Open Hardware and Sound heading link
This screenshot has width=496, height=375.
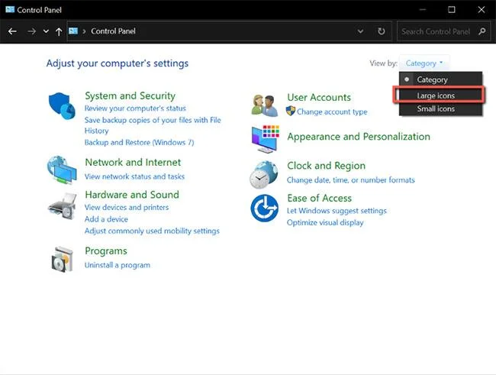pos(132,195)
